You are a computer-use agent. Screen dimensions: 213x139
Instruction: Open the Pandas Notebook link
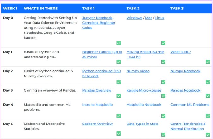pyautogui.click(x=185, y=90)
